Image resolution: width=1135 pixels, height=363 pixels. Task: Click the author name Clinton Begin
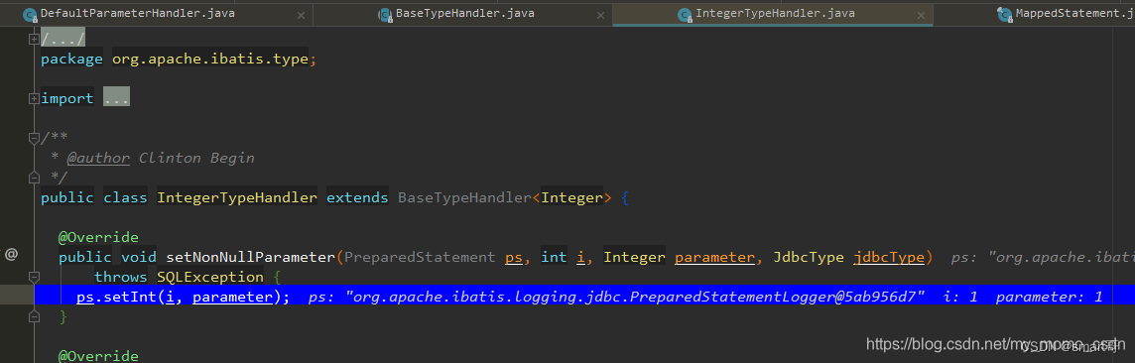(196, 158)
